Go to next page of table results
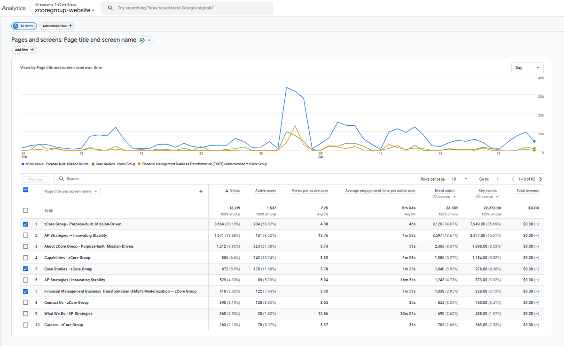564x346 pixels. (540, 179)
